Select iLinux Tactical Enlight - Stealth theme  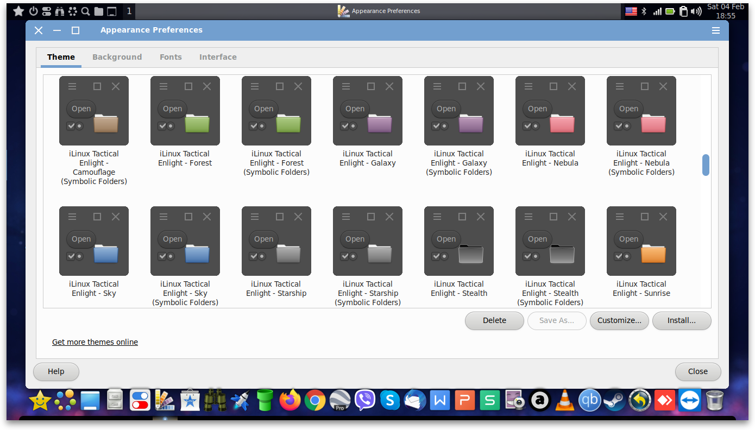tap(459, 252)
